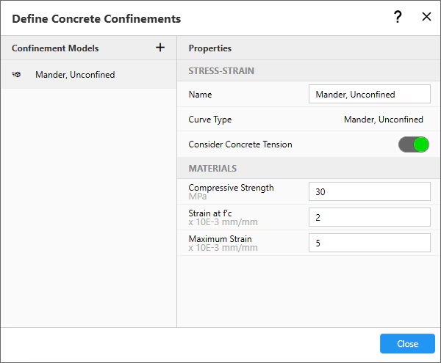Click the Maximum Strain input field
441x363 pixels.
pos(369,243)
